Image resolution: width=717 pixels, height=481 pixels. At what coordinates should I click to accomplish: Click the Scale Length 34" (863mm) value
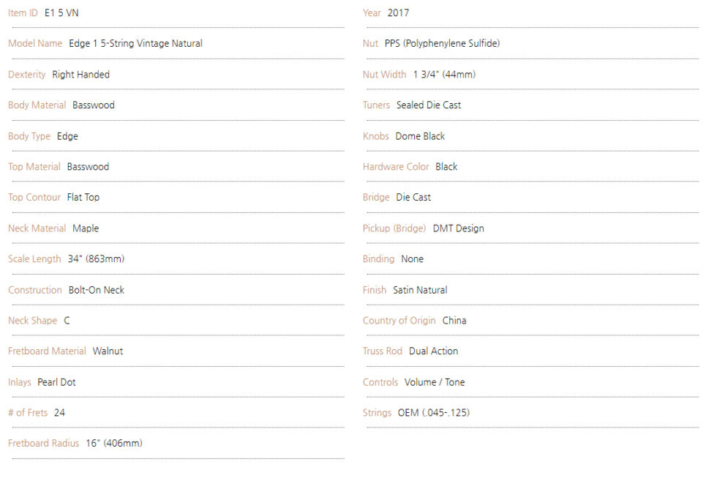(x=96, y=259)
